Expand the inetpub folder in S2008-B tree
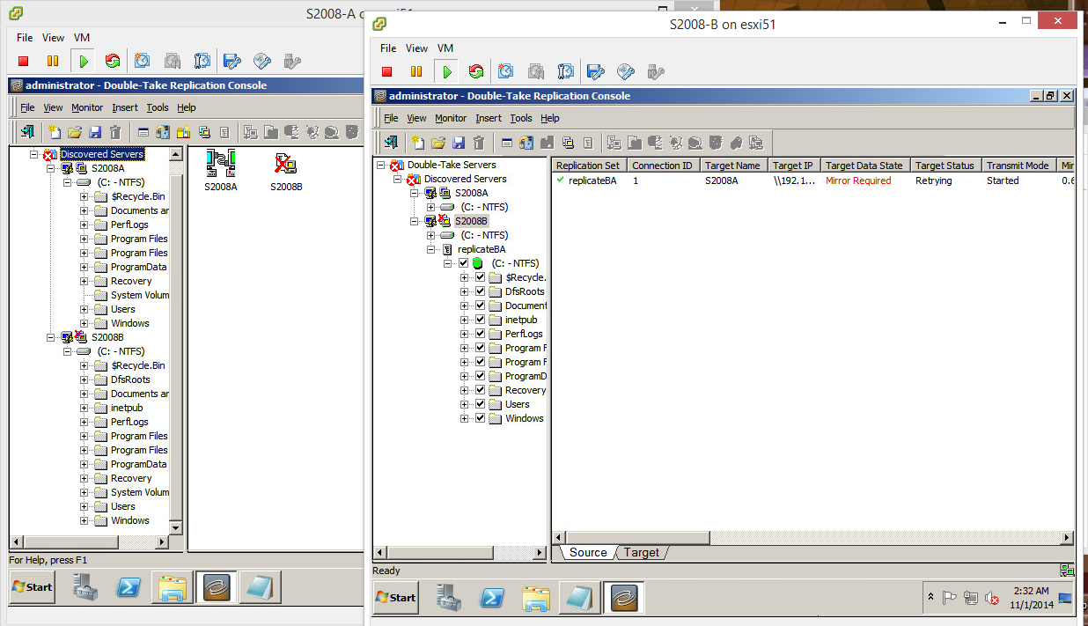Screen dimensions: 1088x626 pyautogui.click(x=465, y=320)
